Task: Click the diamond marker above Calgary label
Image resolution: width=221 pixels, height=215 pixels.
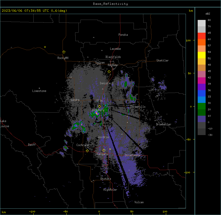Action: [x=104, y=150]
